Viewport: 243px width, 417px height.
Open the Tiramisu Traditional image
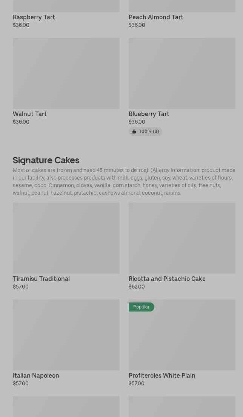(x=66, y=238)
